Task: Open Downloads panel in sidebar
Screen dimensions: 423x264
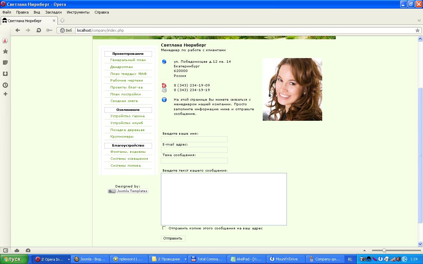Action: click(x=5, y=74)
